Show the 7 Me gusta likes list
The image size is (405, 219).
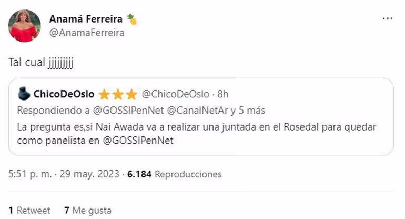tap(87, 210)
